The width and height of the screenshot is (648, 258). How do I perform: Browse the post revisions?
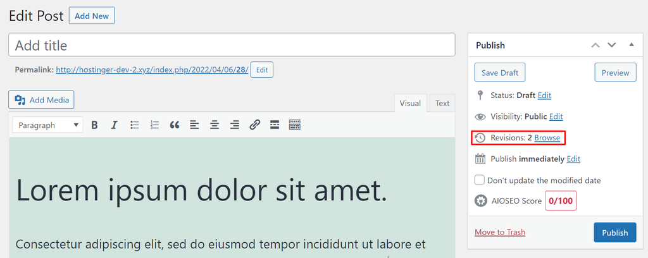[547, 138]
